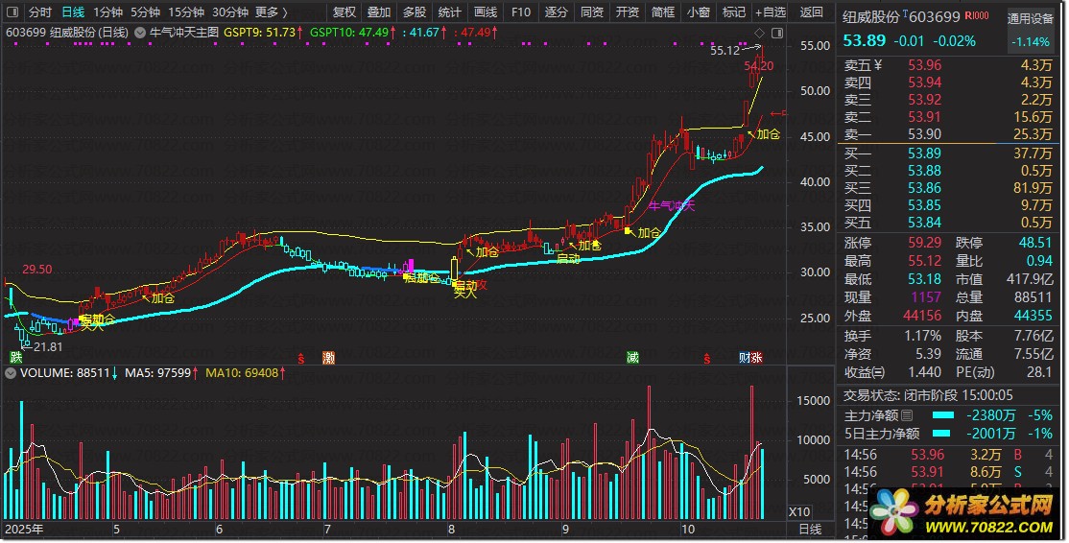Click the 2025年 label on time axis
The height and width of the screenshot is (543, 1069).
pos(23,530)
